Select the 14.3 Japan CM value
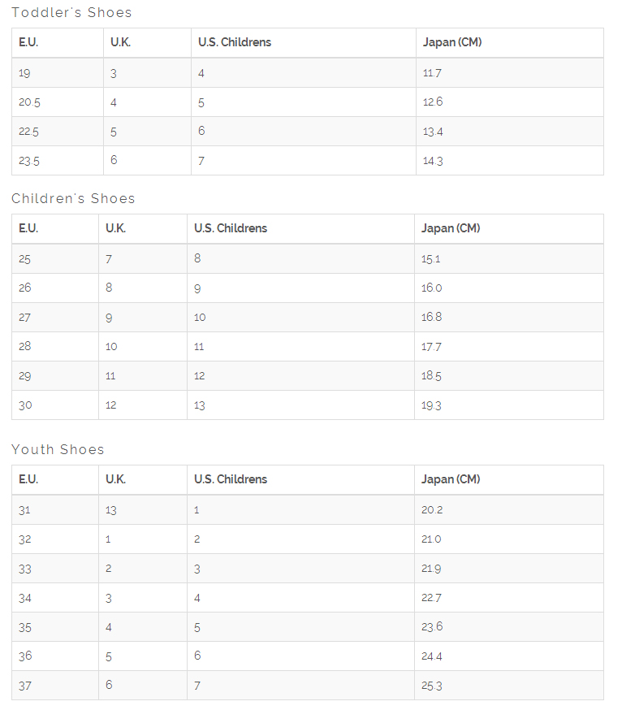Screen dimensions: 622x723 click(433, 161)
